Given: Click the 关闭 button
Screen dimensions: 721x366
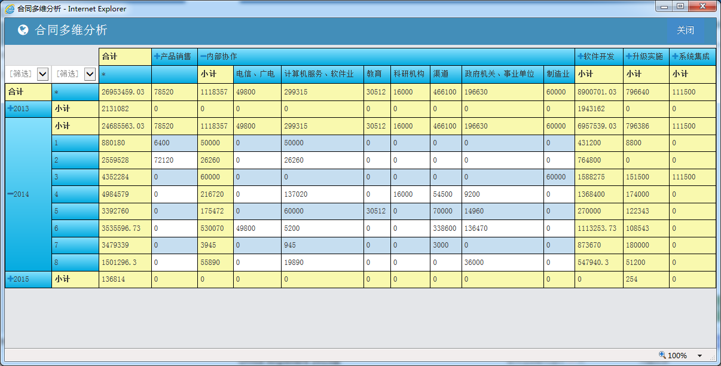Looking at the screenshot, I should 685,30.
